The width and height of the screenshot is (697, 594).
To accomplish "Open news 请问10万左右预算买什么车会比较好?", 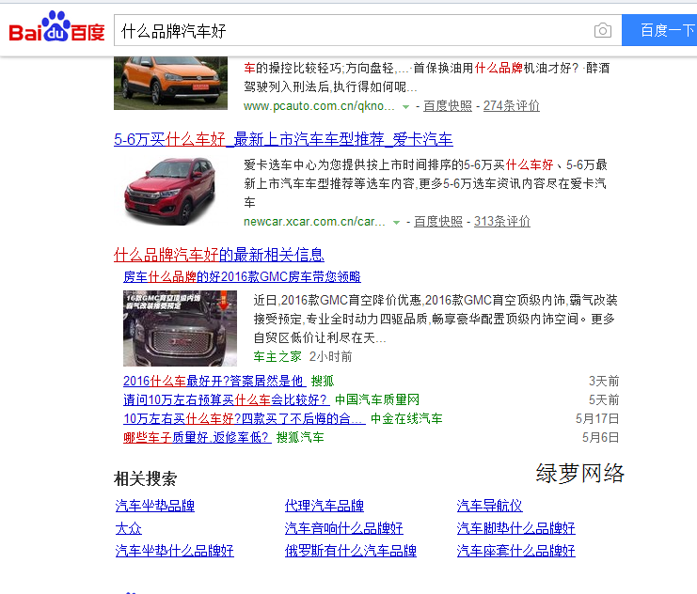I will [x=227, y=399].
